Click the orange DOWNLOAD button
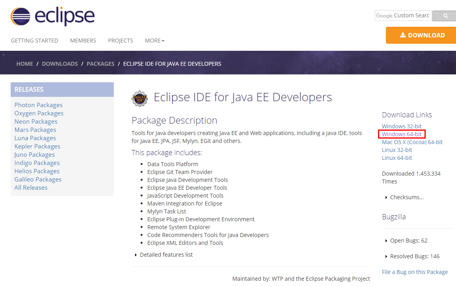The image size is (456, 287). pyautogui.click(x=421, y=35)
